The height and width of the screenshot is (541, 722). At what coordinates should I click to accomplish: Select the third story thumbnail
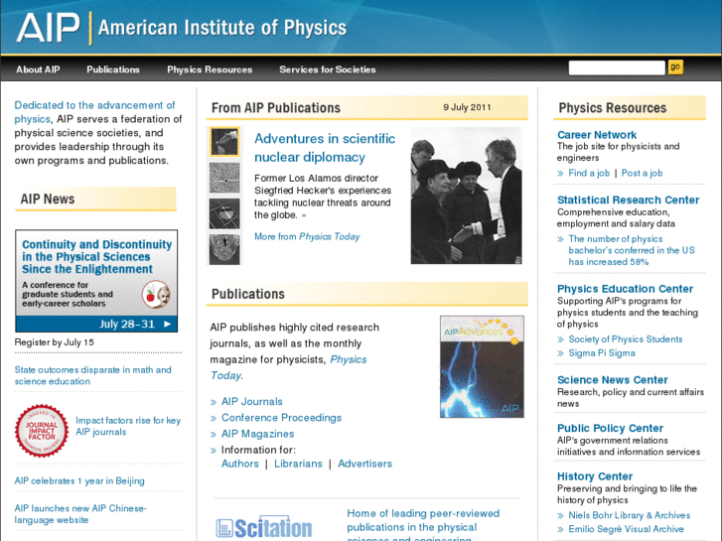224,213
